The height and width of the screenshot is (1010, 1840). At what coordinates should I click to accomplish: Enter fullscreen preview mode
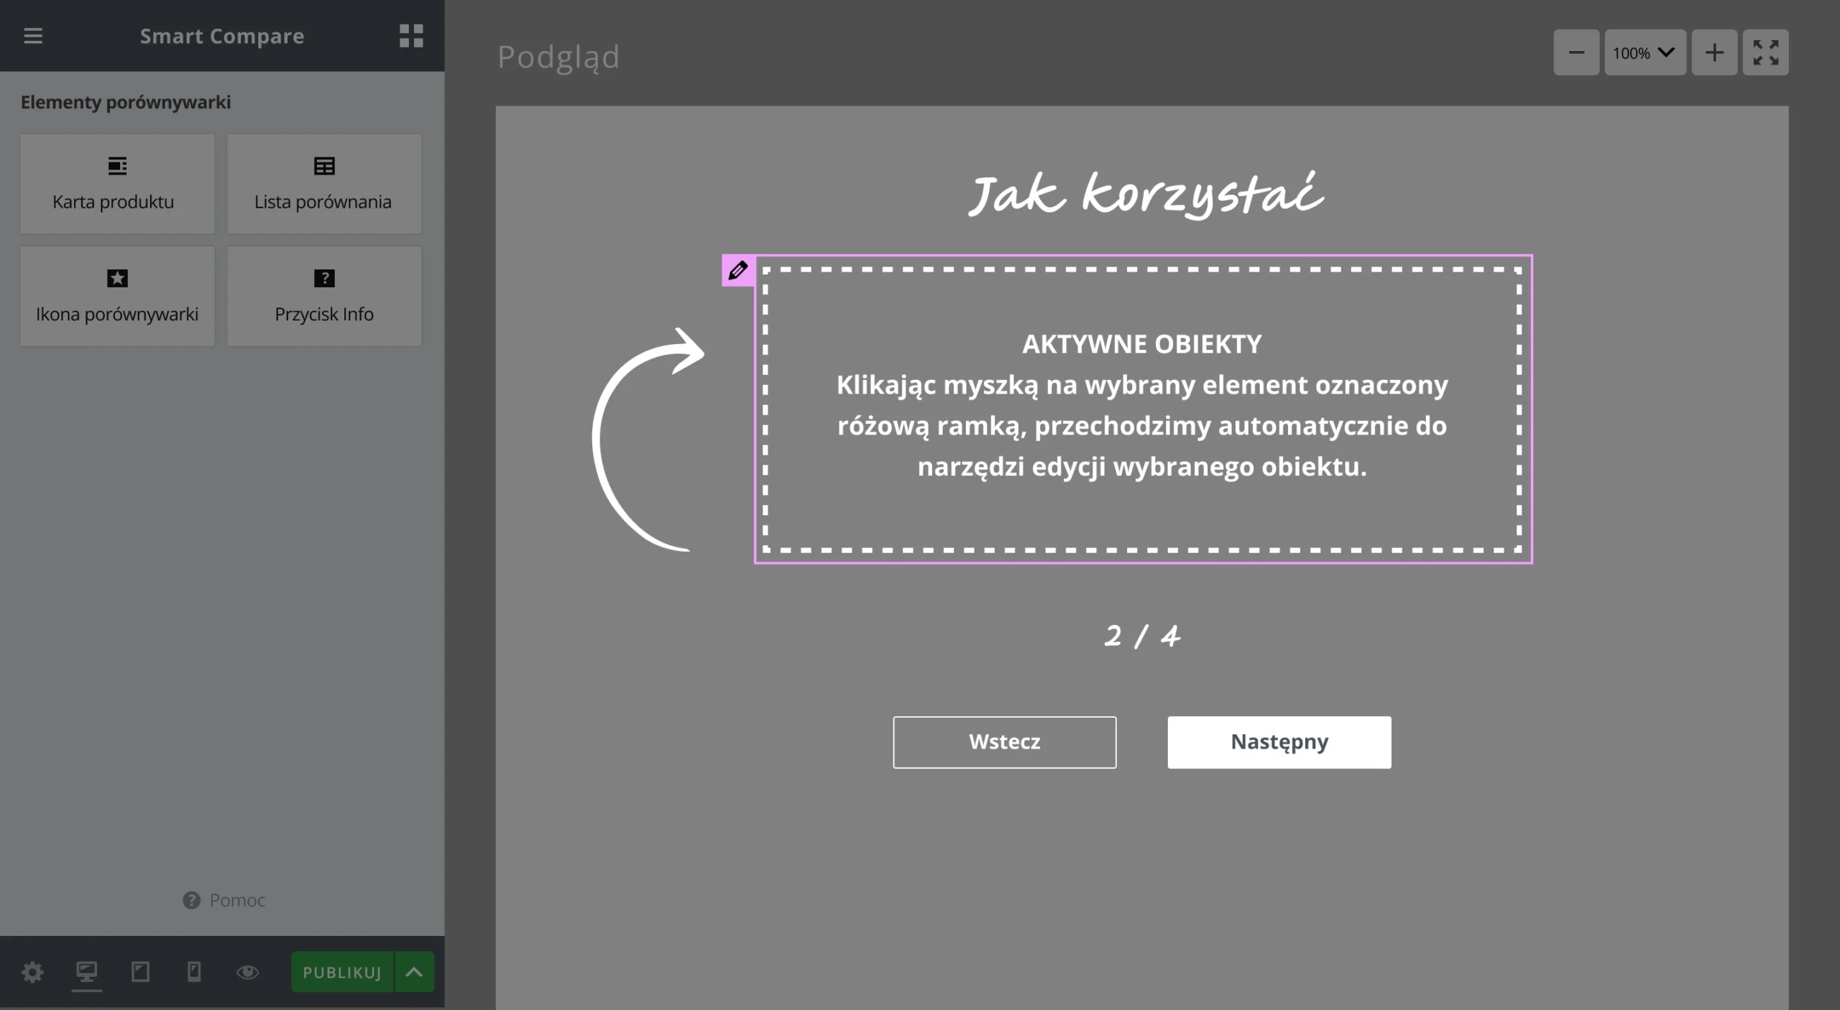coord(1765,52)
